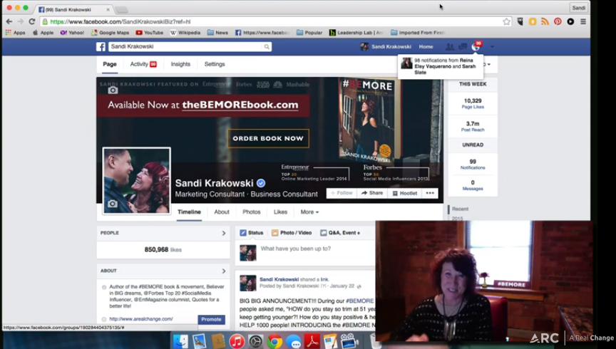Click the page profile picture thumbnail
616x349 pixels.
[137, 181]
